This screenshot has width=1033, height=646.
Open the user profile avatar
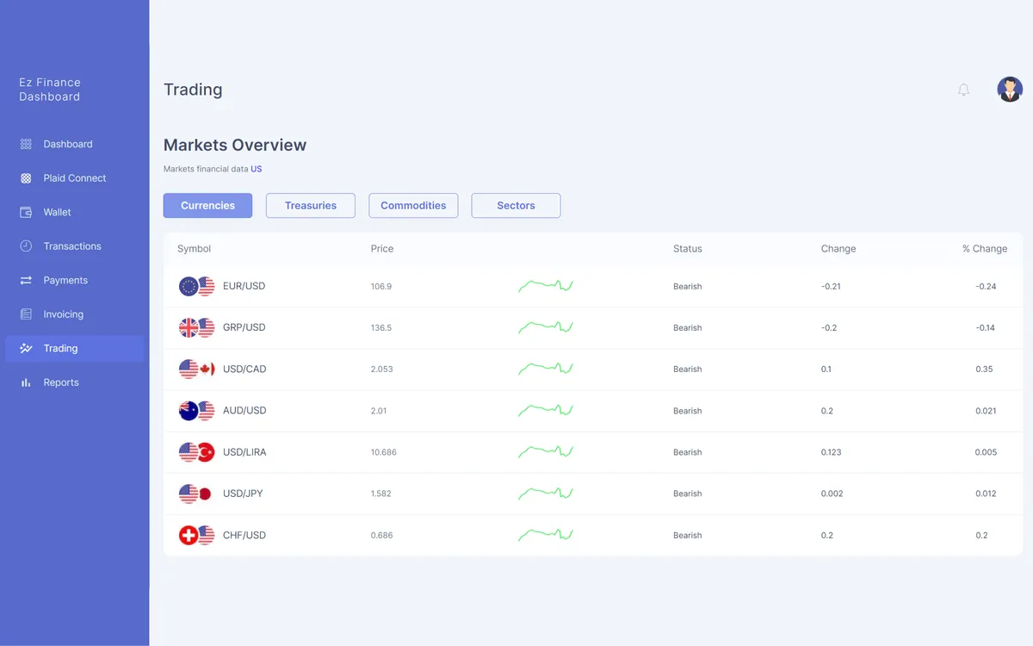click(1010, 90)
